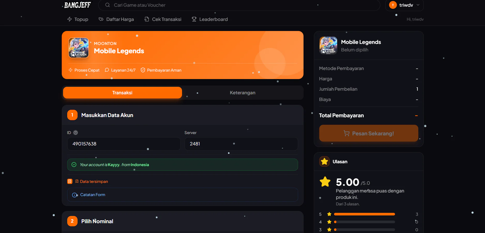Click the Masukkan Data Akun heading

pyautogui.click(x=107, y=115)
